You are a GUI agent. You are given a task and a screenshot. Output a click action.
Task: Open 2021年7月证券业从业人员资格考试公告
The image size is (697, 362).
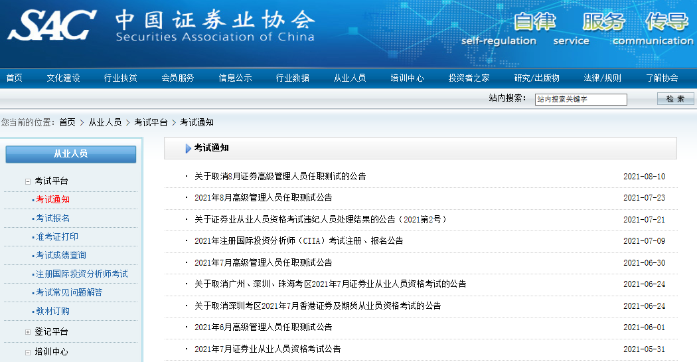[267, 349]
